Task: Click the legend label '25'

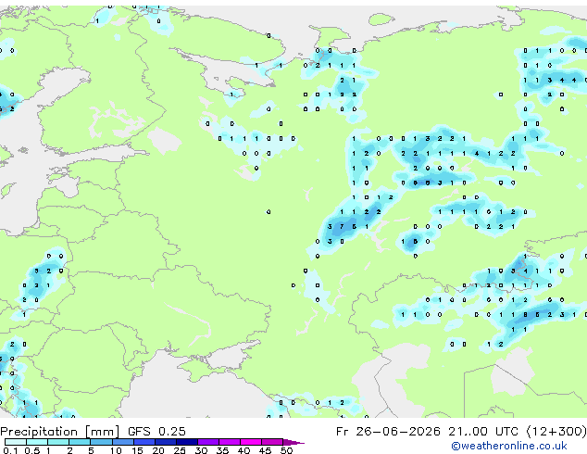Action: click(x=180, y=450)
